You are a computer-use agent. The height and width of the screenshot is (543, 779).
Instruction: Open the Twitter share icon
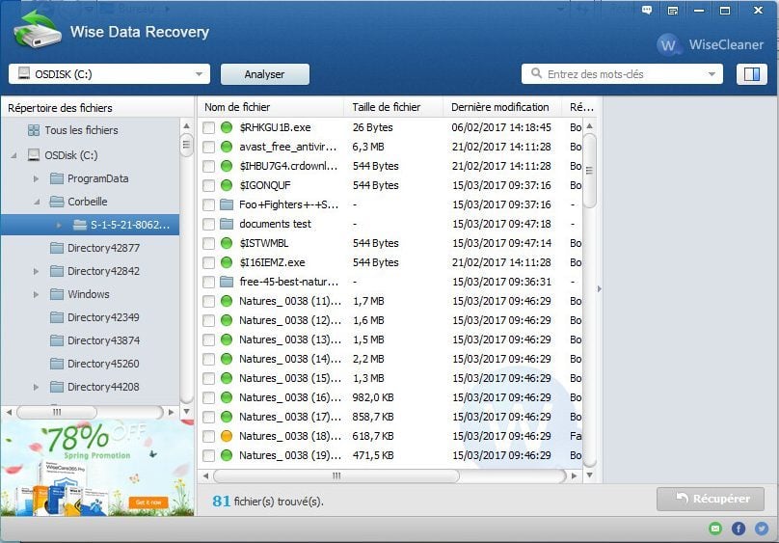click(761, 529)
